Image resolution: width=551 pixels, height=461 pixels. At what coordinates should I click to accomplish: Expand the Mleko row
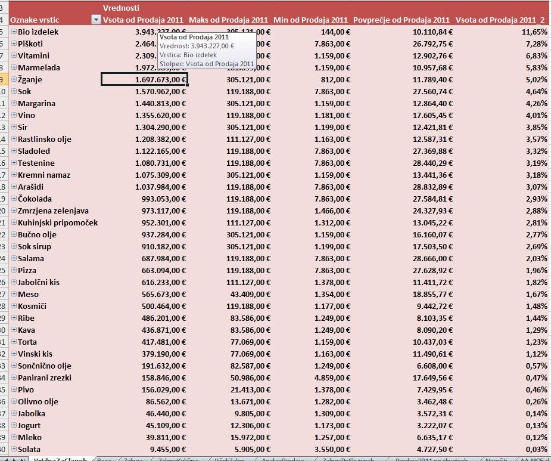(x=14, y=437)
